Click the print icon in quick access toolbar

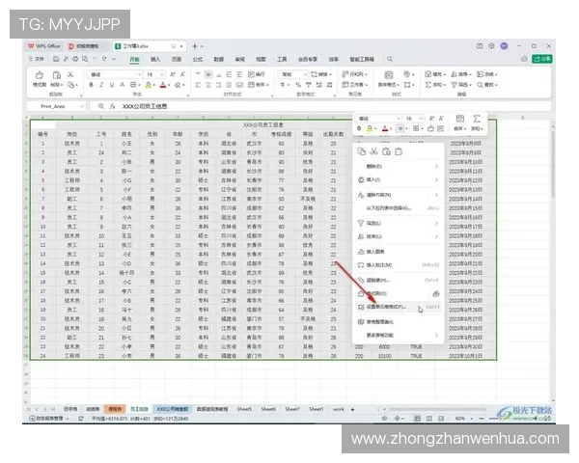(x=75, y=59)
